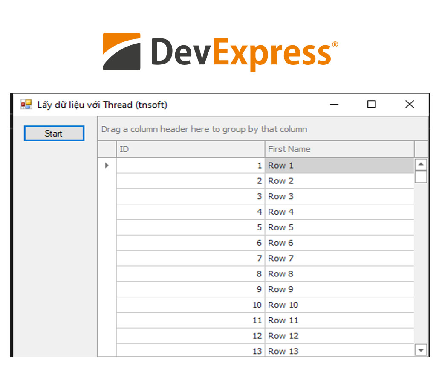Click the application icon in title bar
This screenshot has width=439, height=384.
tap(26, 105)
